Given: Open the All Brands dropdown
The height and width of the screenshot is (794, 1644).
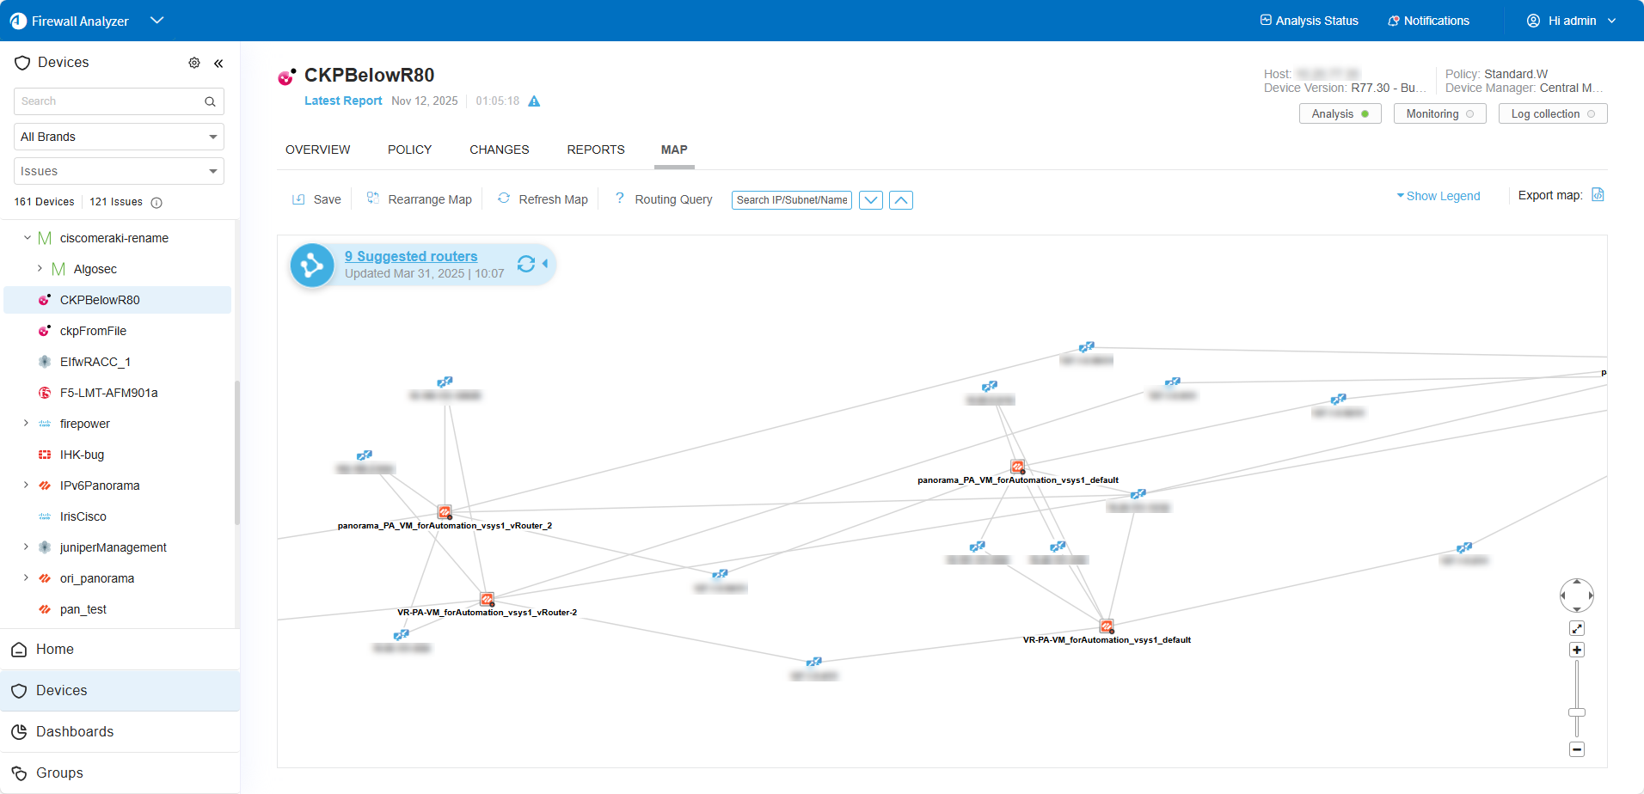Looking at the screenshot, I should click(119, 137).
